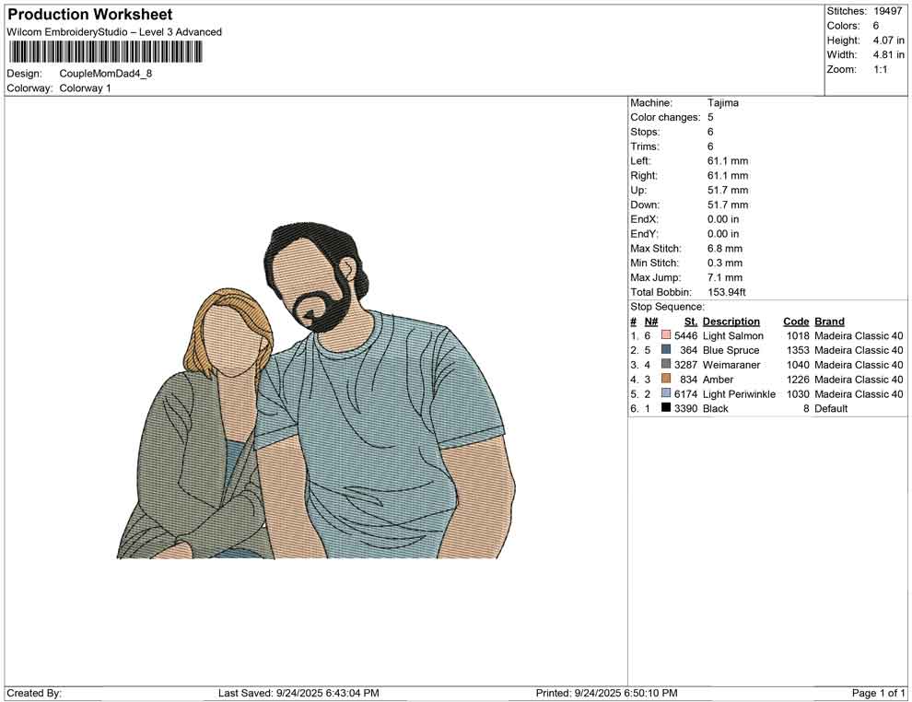Click the Weimaraner color swatch
Screen dimensions: 912x702
[x=666, y=364]
